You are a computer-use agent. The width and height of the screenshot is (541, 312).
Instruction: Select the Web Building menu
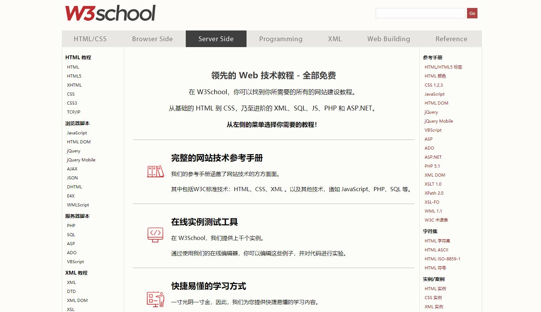coord(389,39)
